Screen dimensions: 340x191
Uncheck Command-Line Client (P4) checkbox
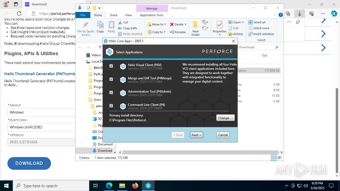click(111, 106)
